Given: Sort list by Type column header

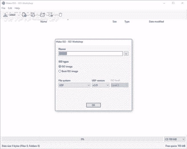Looking at the screenshot, I should 127,22.
